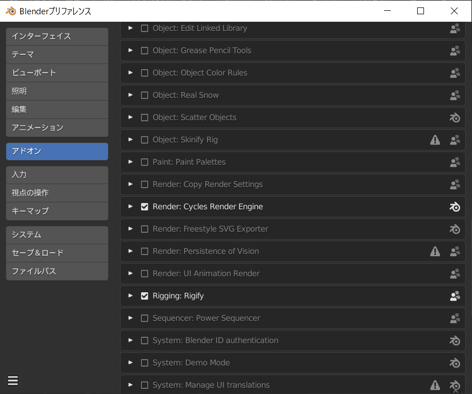Enable Demo Mode addon checkbox
This screenshot has width=472, height=394.
[x=145, y=363]
